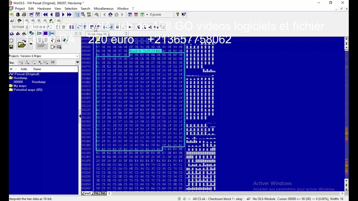
Task: Click the left arrow of the horizontal scrollbar
Action: [x=109, y=193]
